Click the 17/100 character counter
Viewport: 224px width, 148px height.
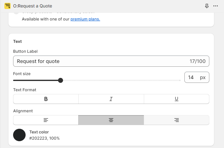point(197,61)
